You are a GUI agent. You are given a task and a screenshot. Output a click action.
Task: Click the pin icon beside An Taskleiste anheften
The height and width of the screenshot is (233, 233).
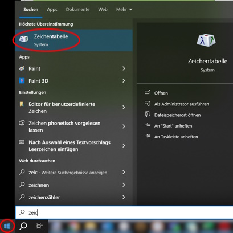pos(148,136)
